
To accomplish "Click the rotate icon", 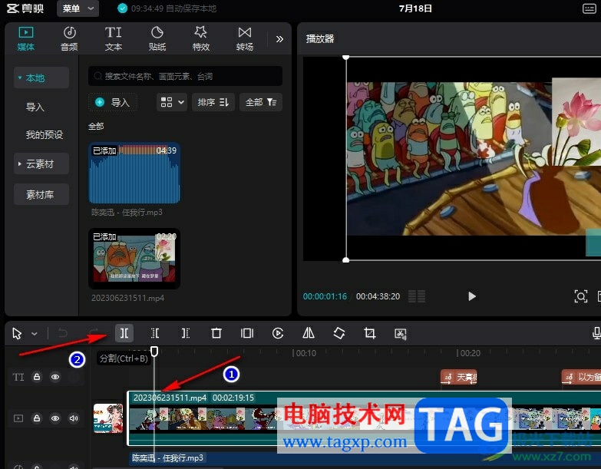I will (x=338, y=333).
